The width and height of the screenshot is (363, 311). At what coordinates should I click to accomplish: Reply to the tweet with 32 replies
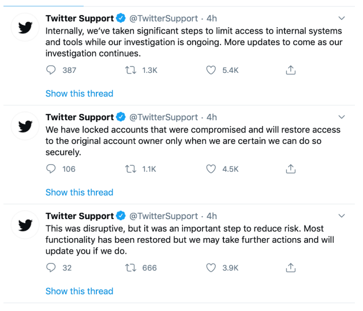pyautogui.click(x=51, y=268)
